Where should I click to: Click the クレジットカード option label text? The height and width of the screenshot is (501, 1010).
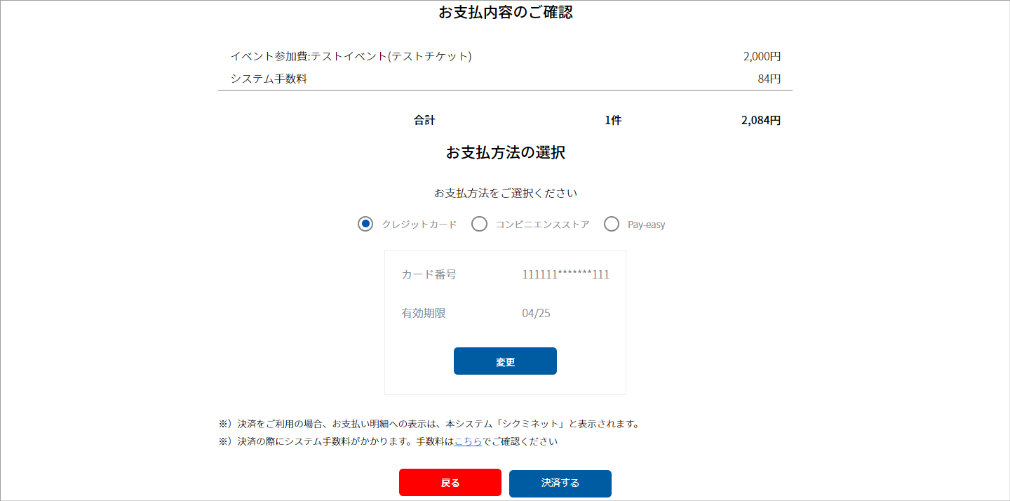[x=419, y=225]
